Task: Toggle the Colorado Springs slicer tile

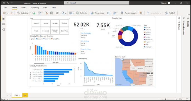Action: point(55,31)
